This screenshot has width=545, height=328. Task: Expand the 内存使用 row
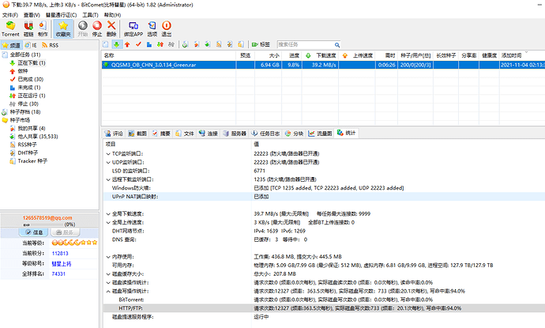(108, 257)
